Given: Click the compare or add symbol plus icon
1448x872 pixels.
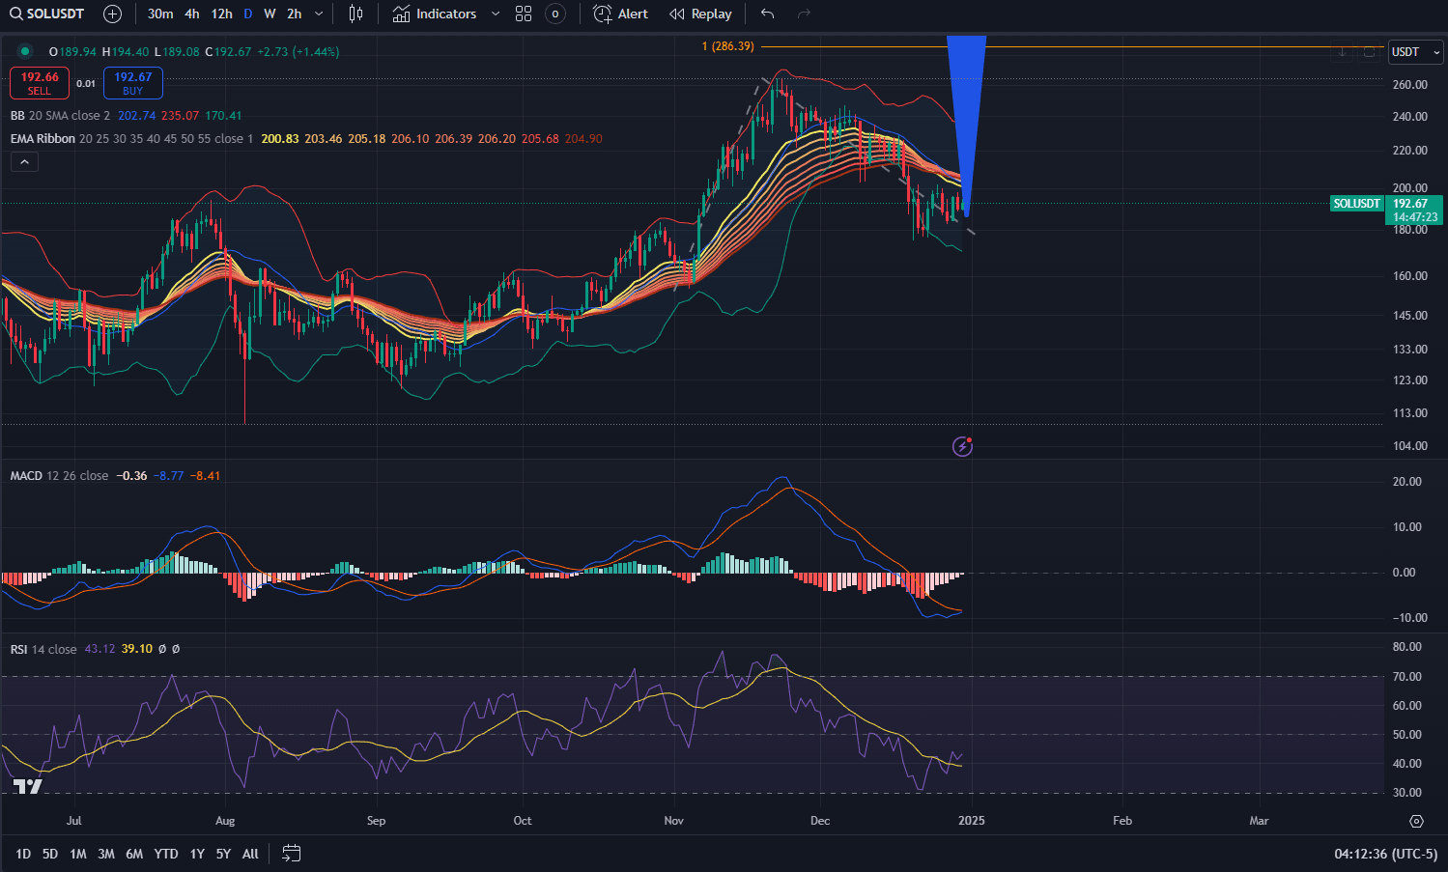Looking at the screenshot, I should coord(113,14).
